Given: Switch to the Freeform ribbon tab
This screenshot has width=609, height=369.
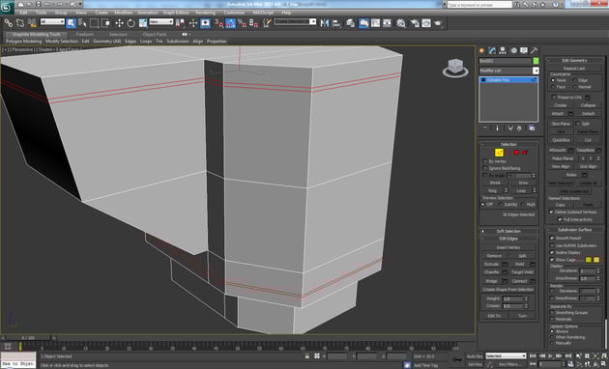Looking at the screenshot, I should (85, 34).
